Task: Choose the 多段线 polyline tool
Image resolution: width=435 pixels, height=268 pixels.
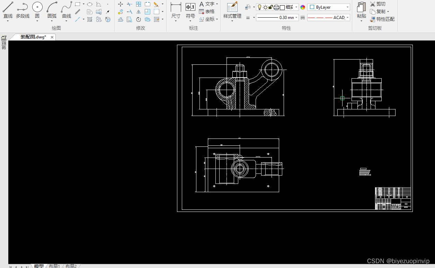Action: pos(23,10)
